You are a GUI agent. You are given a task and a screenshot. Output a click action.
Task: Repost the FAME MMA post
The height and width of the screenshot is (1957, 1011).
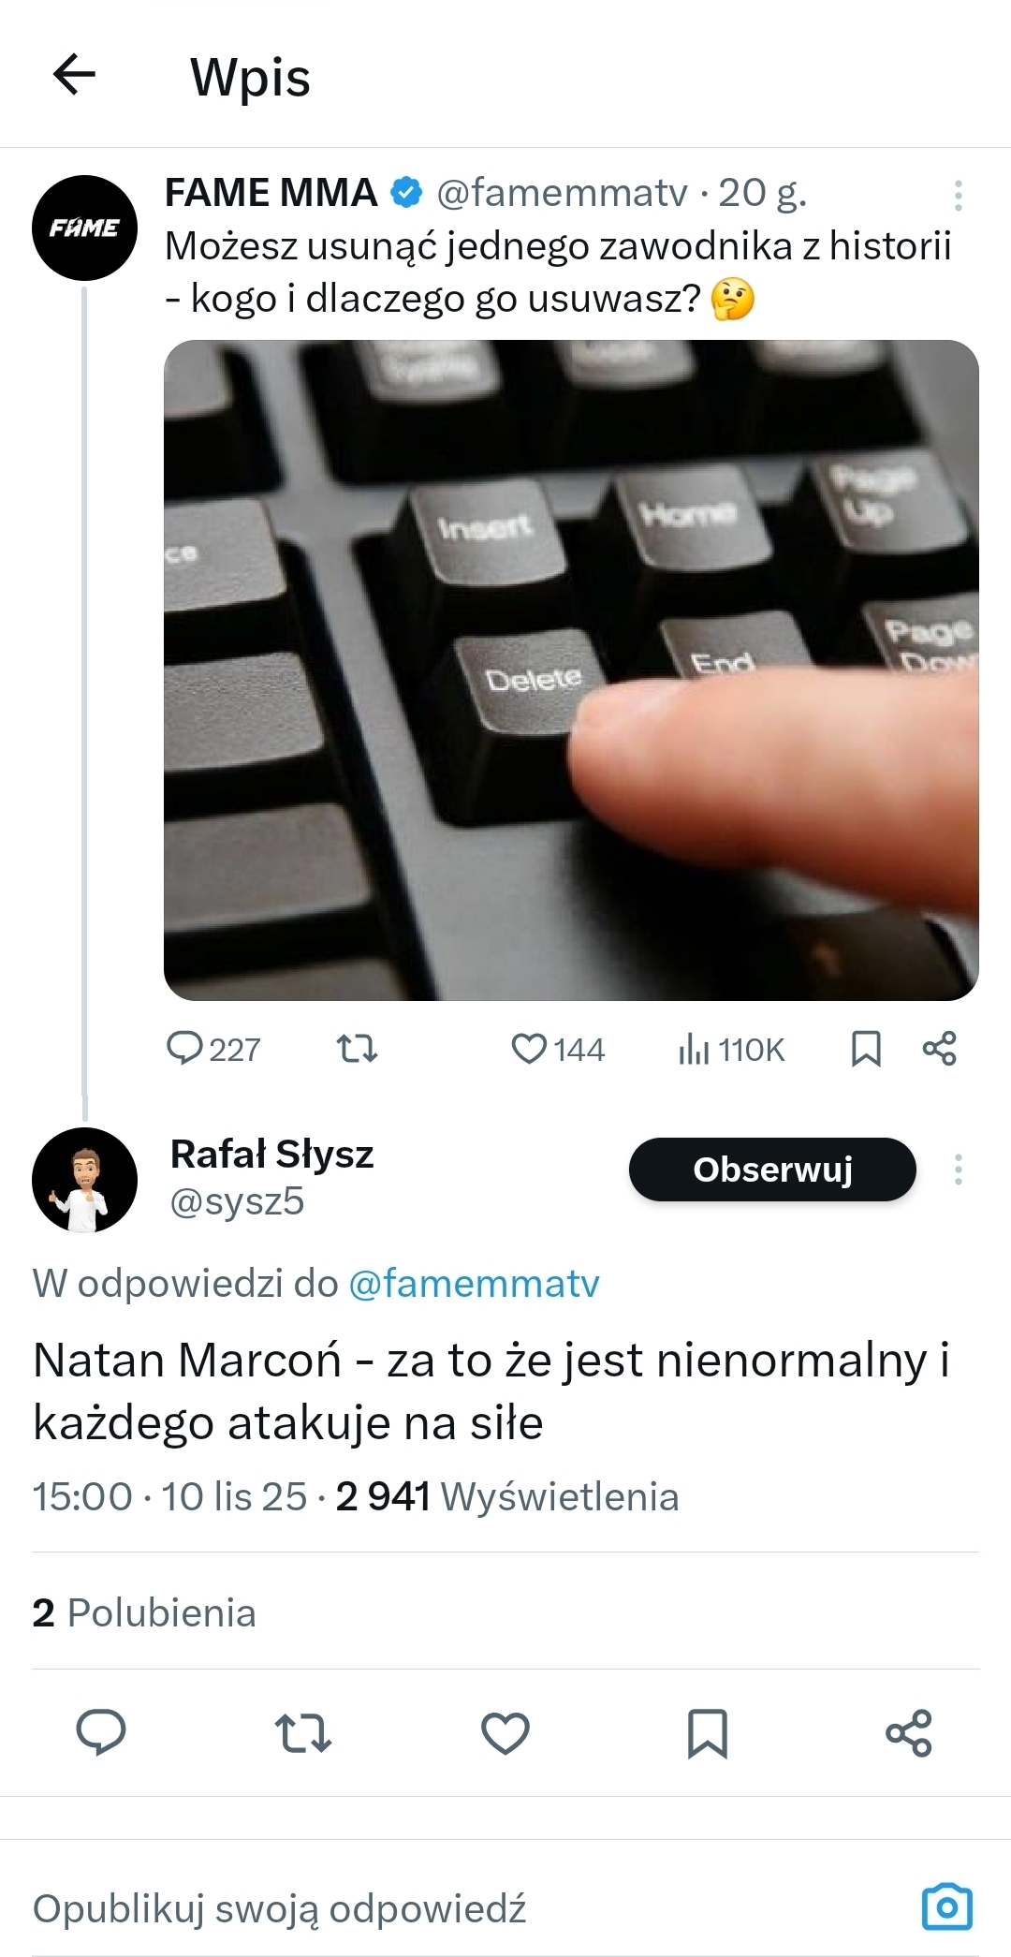click(x=357, y=1049)
